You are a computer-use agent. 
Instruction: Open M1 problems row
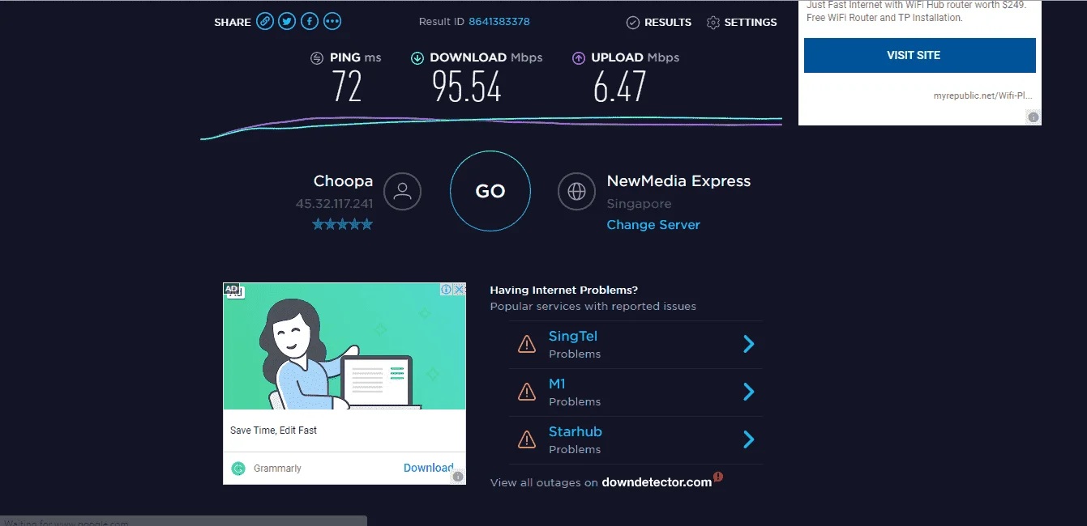(636, 392)
